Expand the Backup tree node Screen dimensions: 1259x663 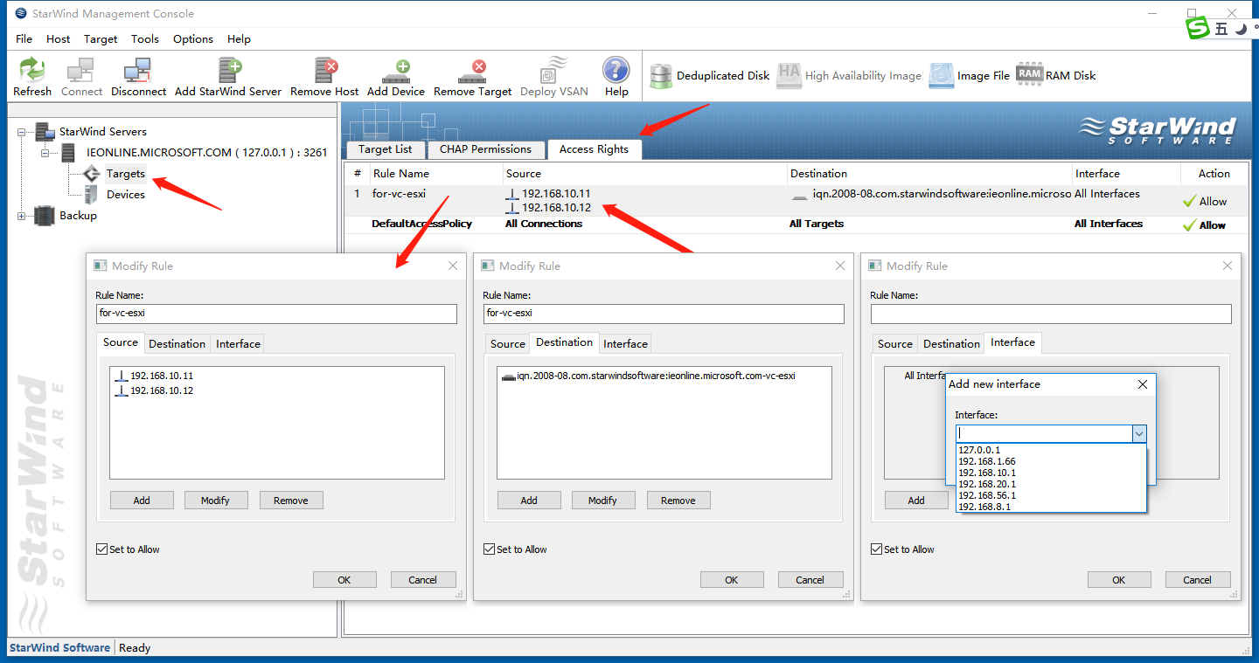coord(22,216)
